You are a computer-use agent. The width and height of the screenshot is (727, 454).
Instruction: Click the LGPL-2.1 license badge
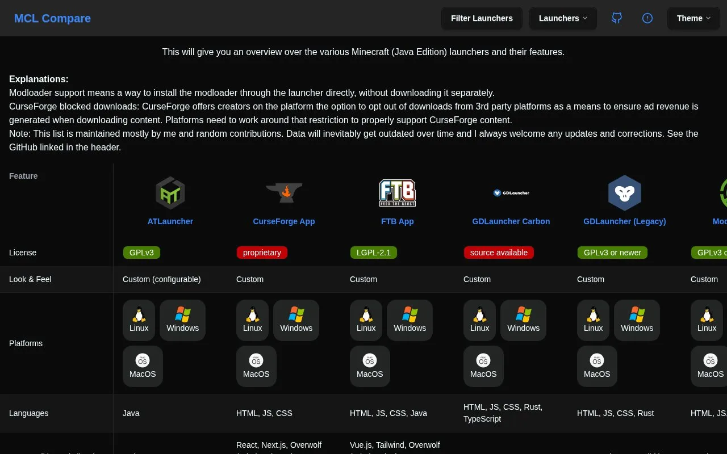point(374,253)
